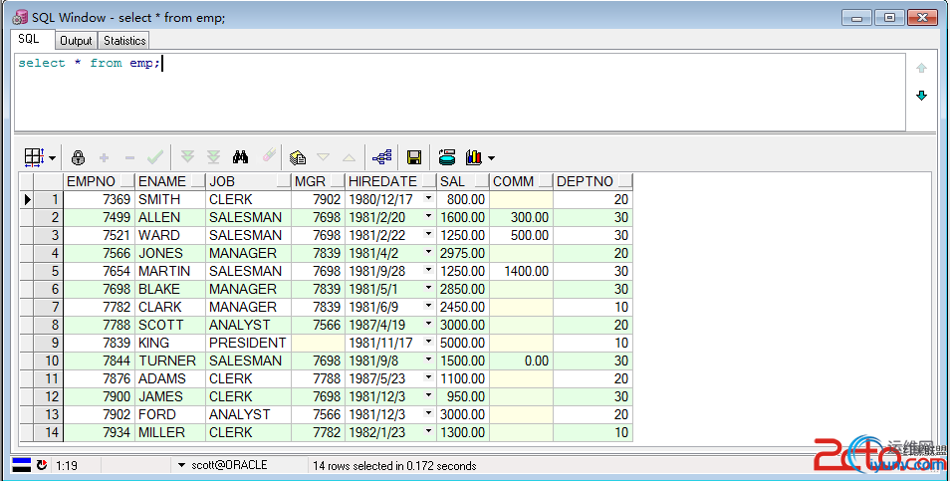
Task: Select row number 1 header
Action: coord(49,199)
